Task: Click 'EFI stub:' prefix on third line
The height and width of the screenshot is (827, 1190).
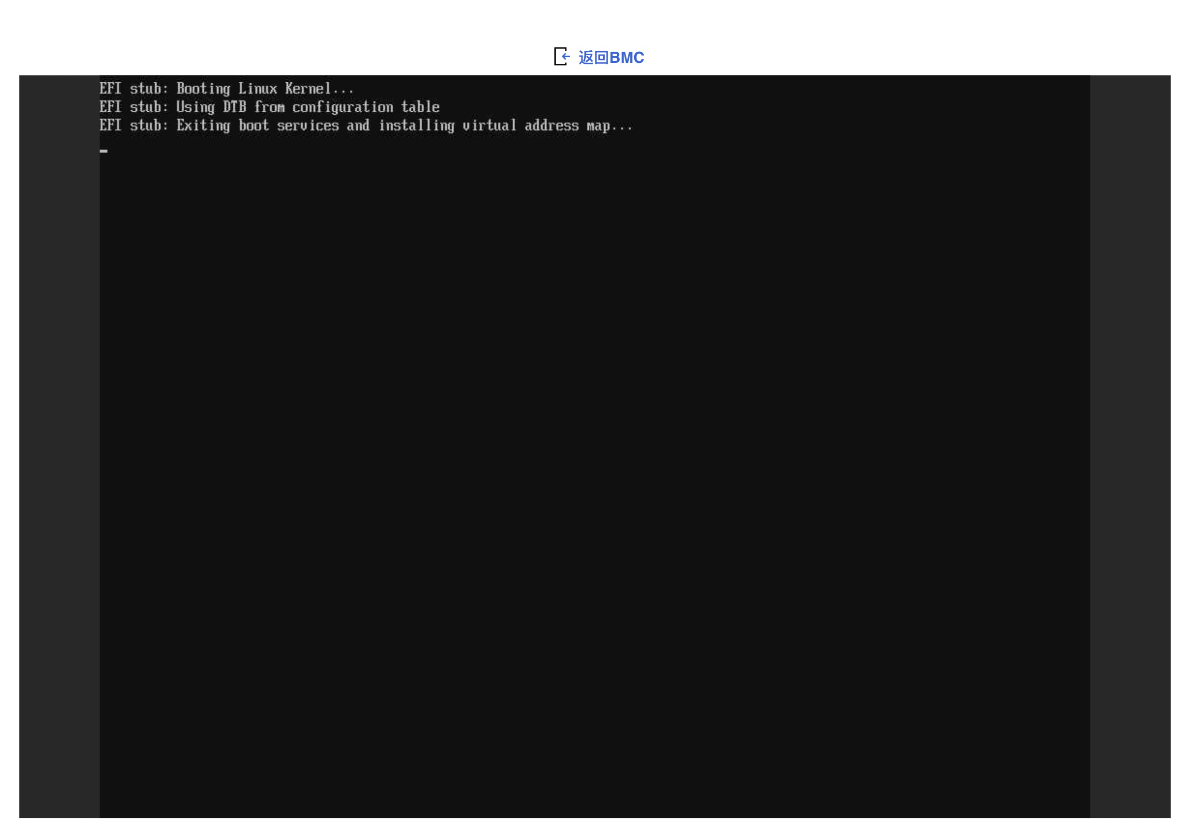Action: (134, 126)
